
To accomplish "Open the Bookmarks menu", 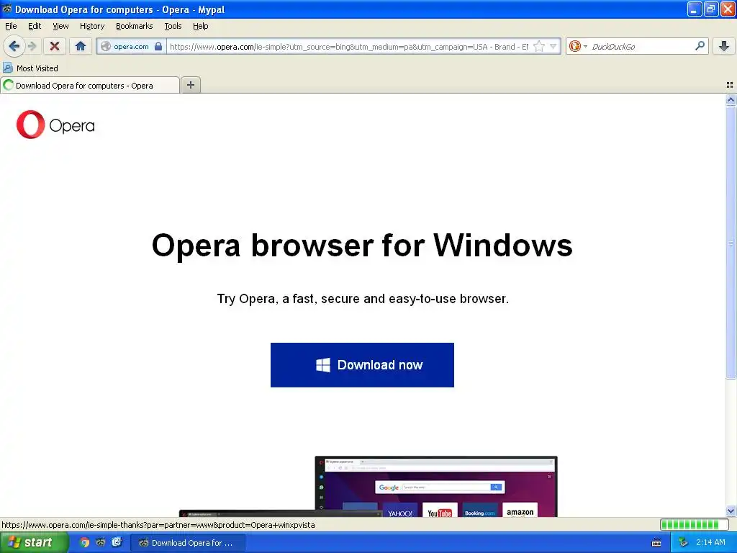I will coord(135,26).
